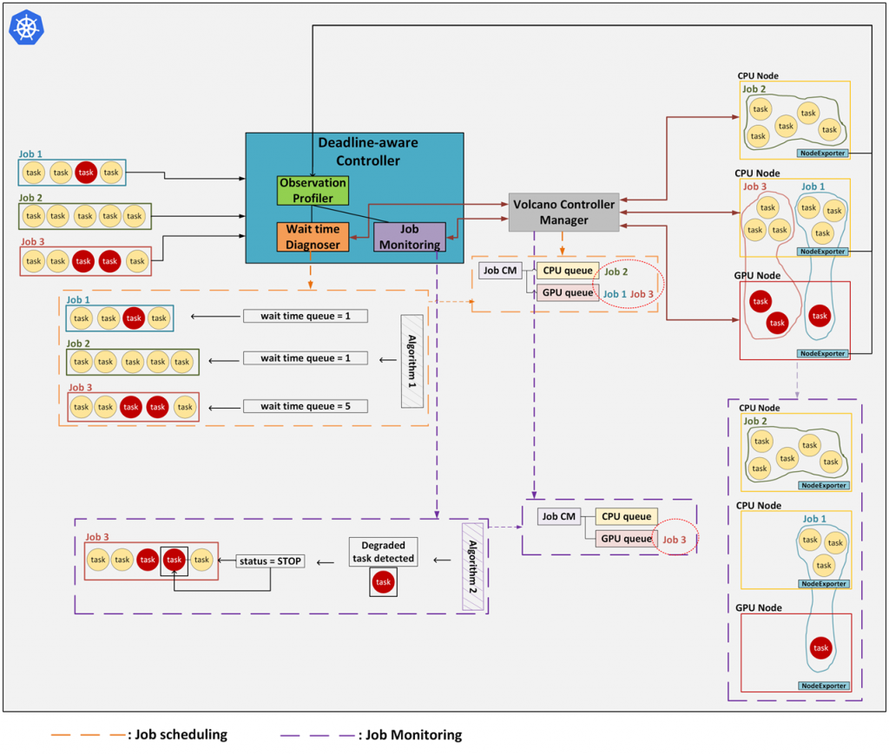This screenshot has height=754, width=889.
Task: Click NodeExporter on CPU Node hosting Job 3 and Job 1
Action: (823, 252)
